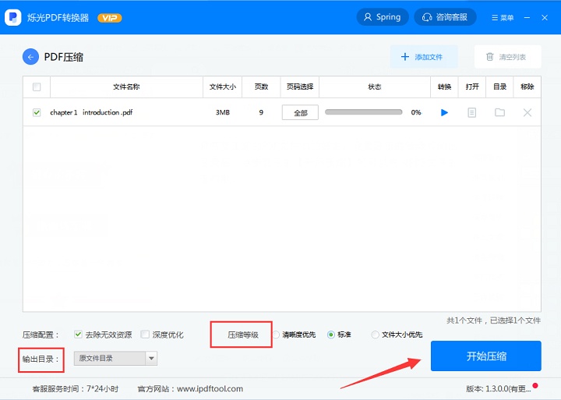This screenshot has height=400, width=561.
Task: Click 添加文件 to add files
Action: pos(424,57)
